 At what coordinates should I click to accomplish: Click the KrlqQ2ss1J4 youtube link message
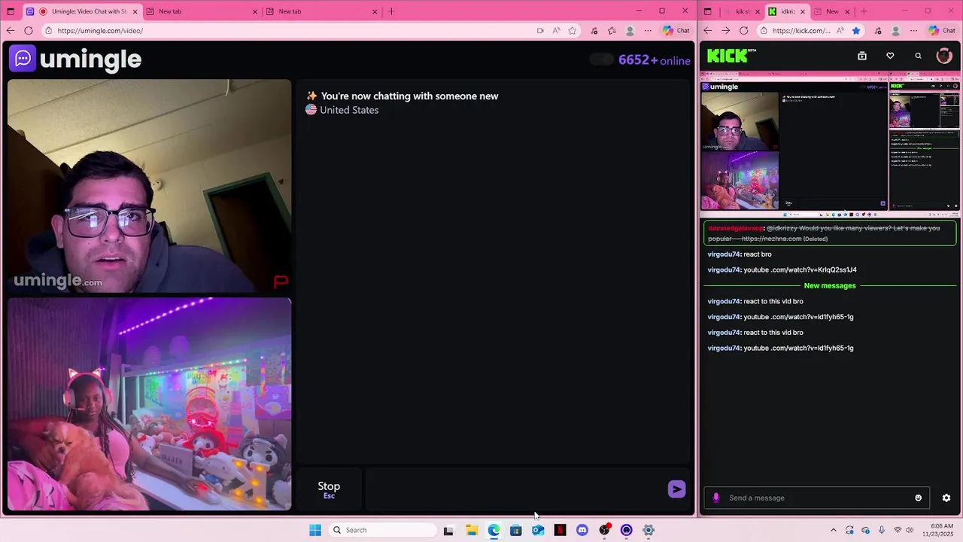(782, 269)
